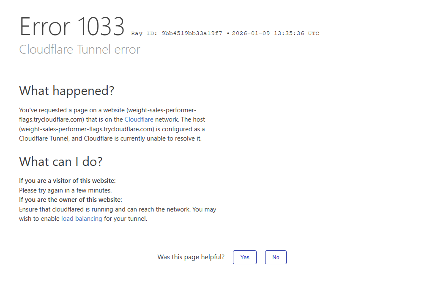Image resolution: width=438 pixels, height=293 pixels.
Task: Click the Ray ID value 9bb4519bb33a19f7
Action: 192,33
